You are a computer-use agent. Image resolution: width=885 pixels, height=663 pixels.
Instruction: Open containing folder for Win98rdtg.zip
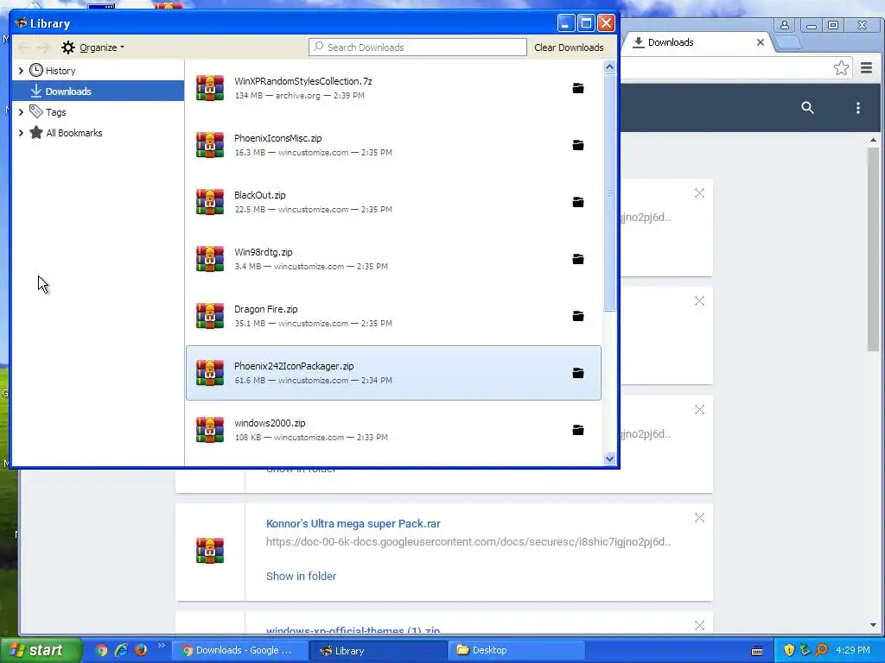click(x=578, y=259)
